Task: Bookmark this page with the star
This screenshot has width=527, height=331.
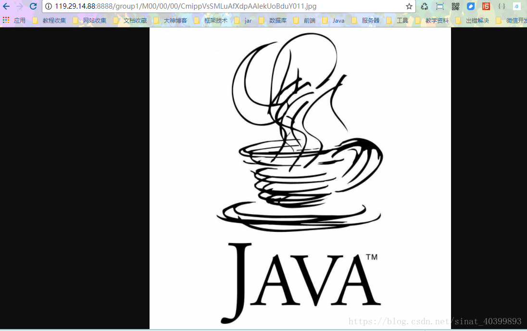Action: tap(409, 6)
